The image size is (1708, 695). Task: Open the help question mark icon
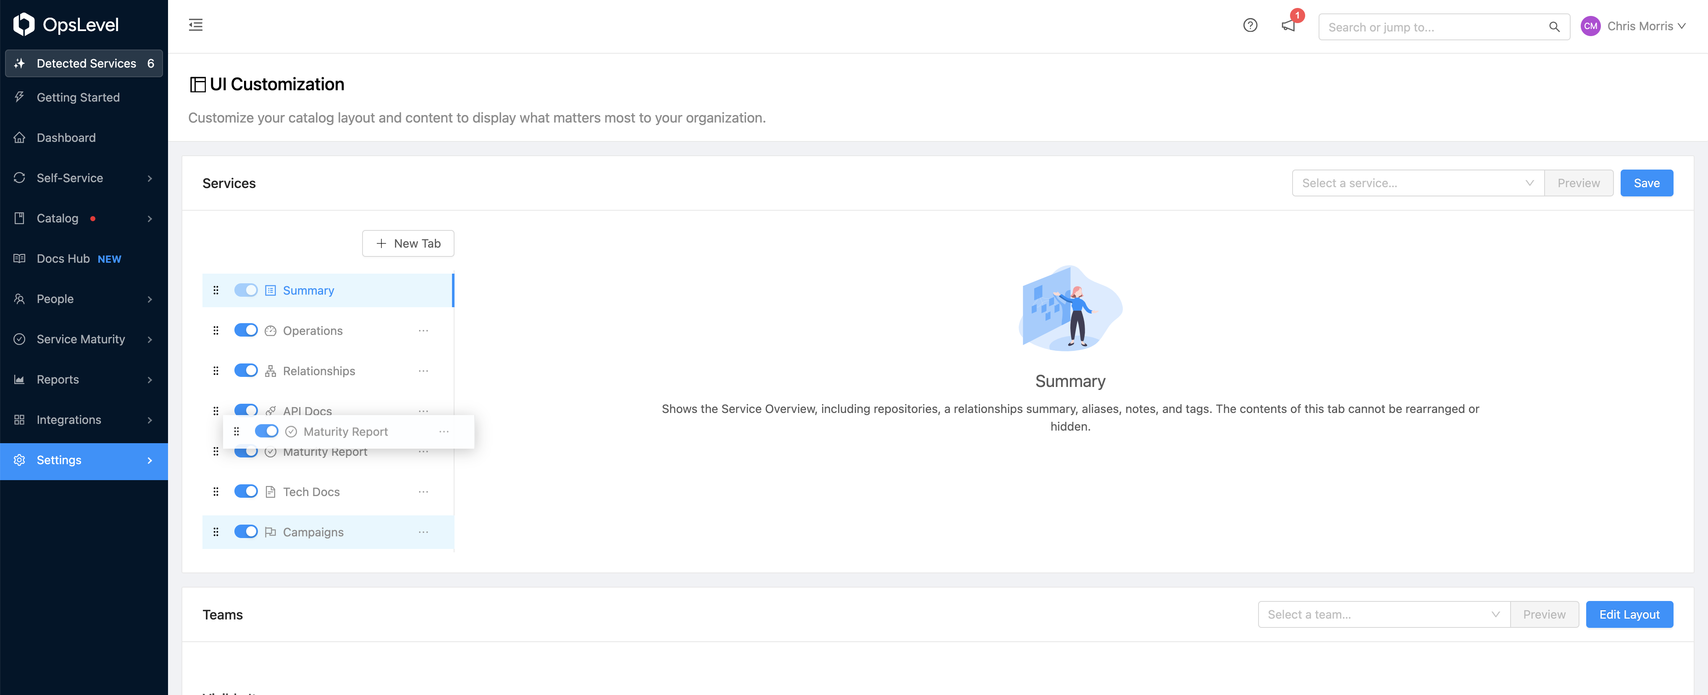1250,25
